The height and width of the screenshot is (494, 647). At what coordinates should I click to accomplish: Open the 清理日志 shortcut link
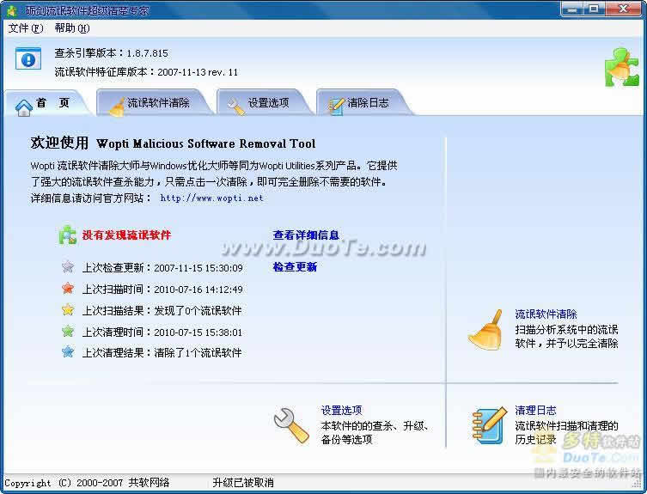[535, 410]
